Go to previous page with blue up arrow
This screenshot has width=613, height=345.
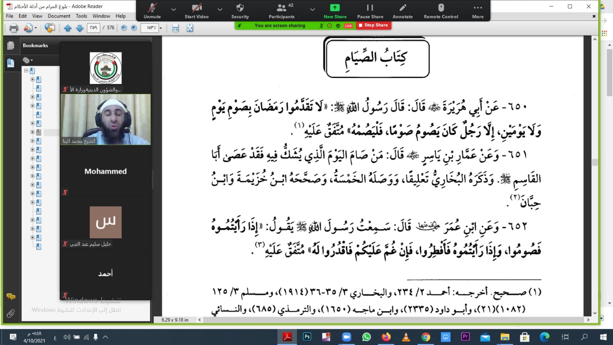tap(68, 28)
